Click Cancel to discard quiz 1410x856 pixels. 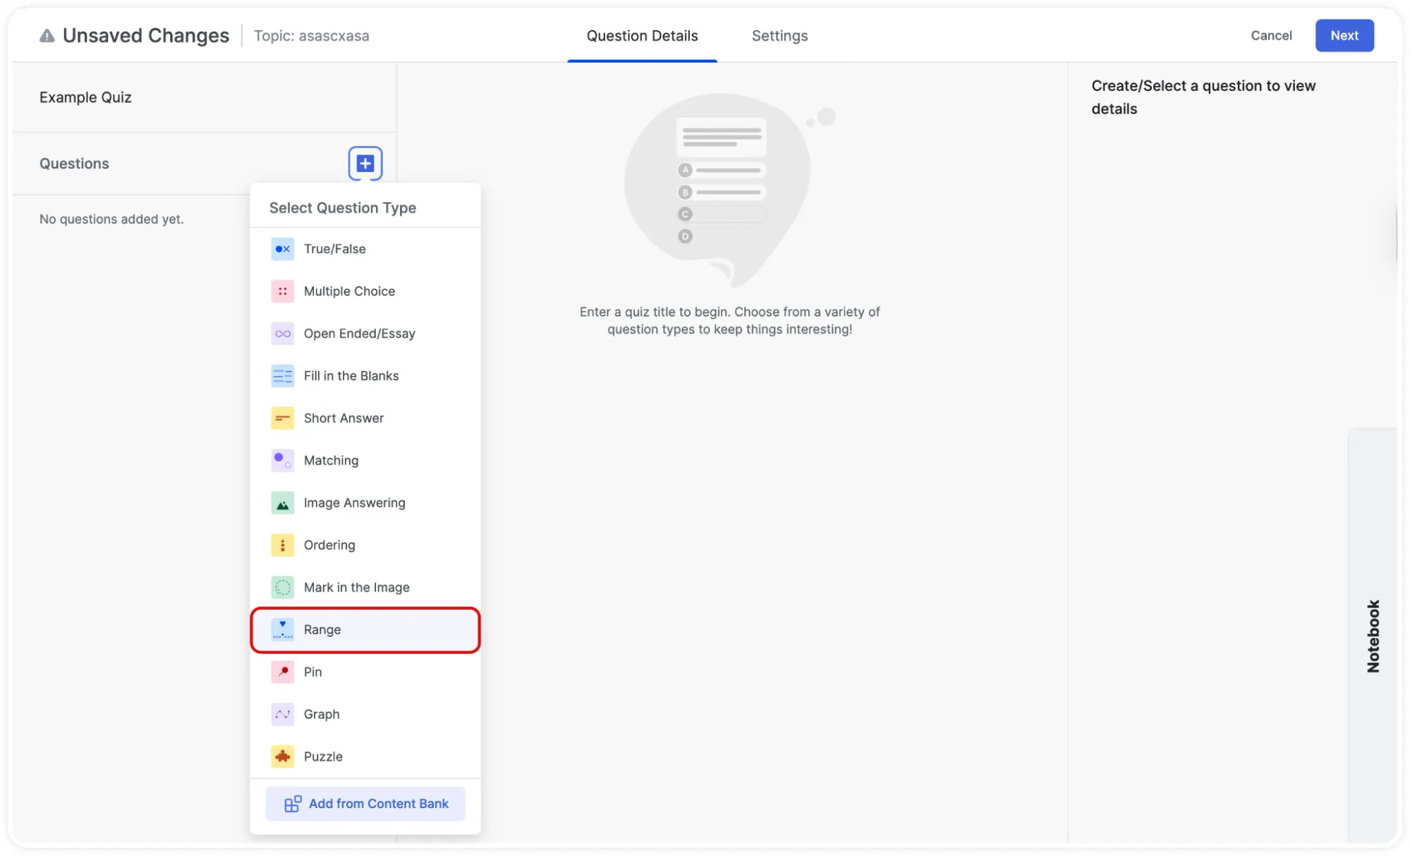[x=1271, y=35]
